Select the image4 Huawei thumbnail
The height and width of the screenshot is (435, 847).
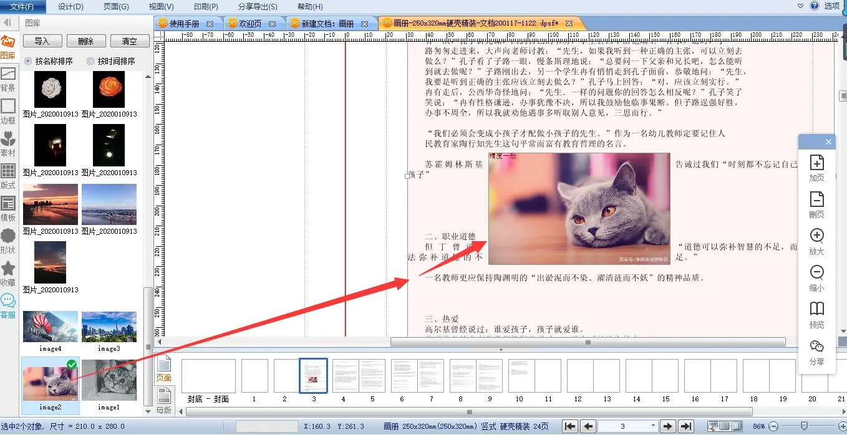(x=51, y=327)
